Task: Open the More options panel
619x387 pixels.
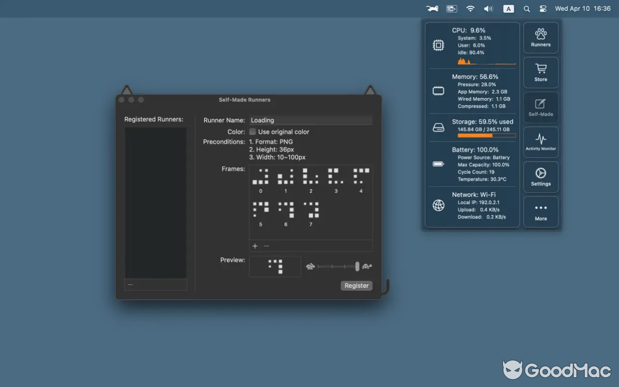Action: click(541, 211)
